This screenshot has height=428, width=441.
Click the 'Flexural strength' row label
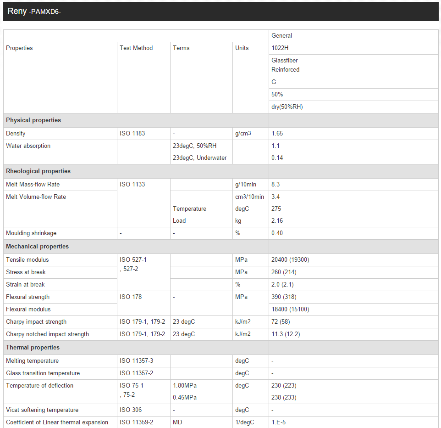click(28, 297)
